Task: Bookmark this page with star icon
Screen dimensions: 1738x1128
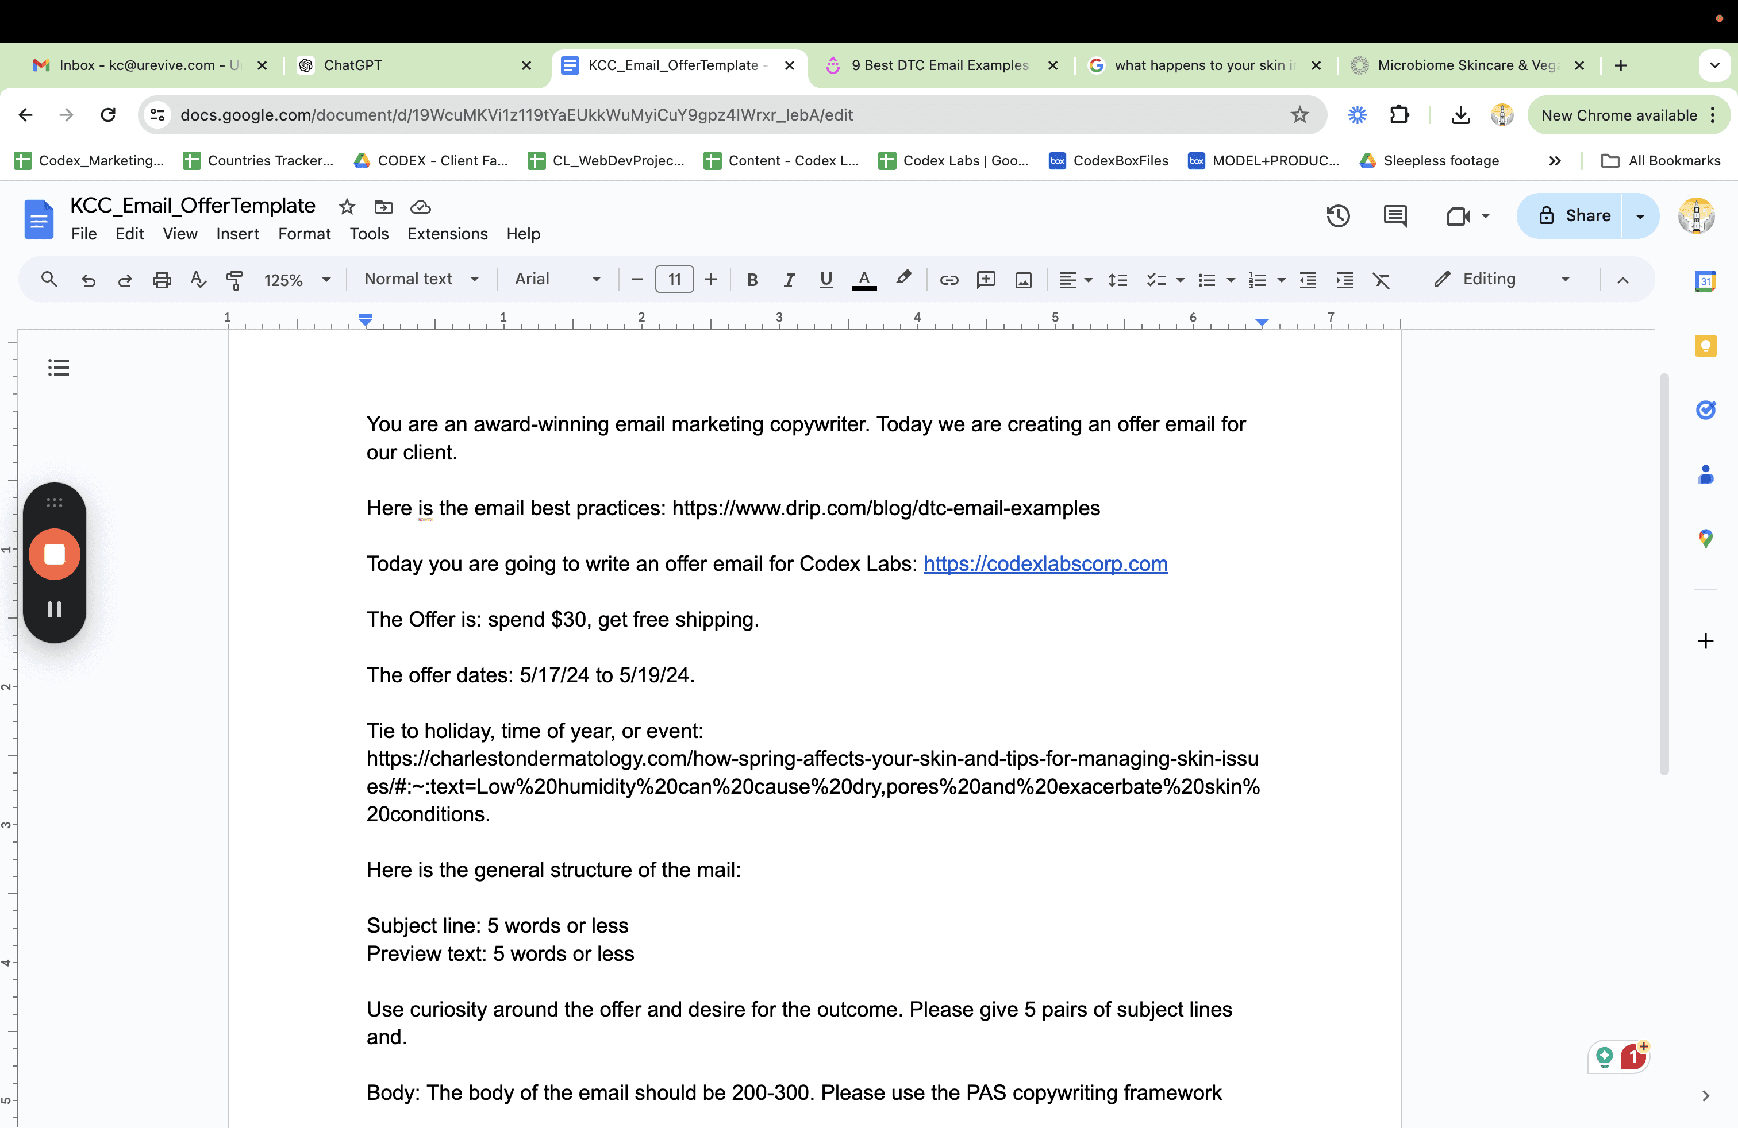Action: point(1299,114)
